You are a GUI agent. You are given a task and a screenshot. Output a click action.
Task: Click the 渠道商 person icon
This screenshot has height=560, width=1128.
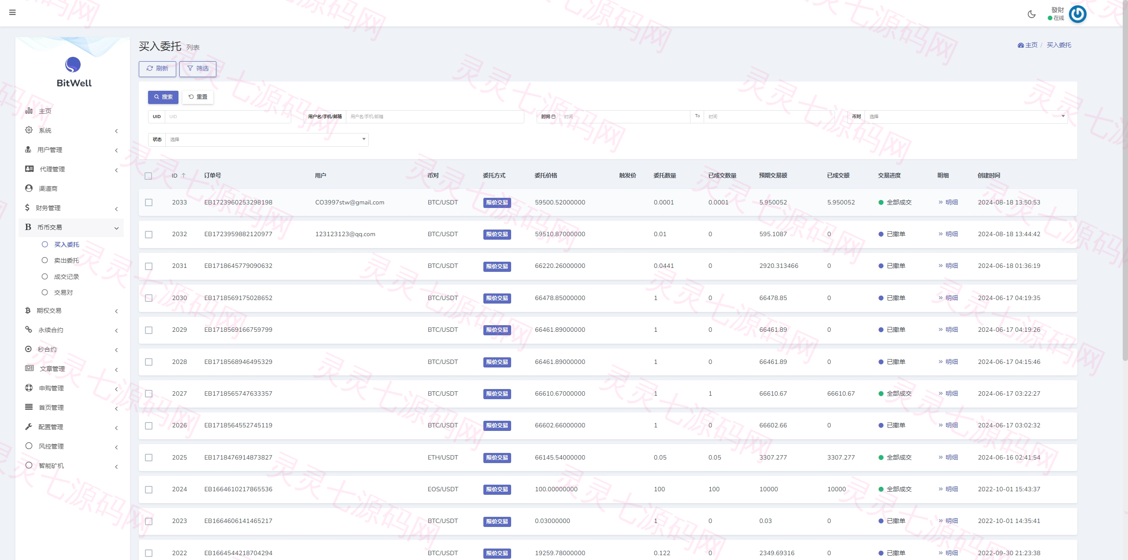tap(29, 188)
